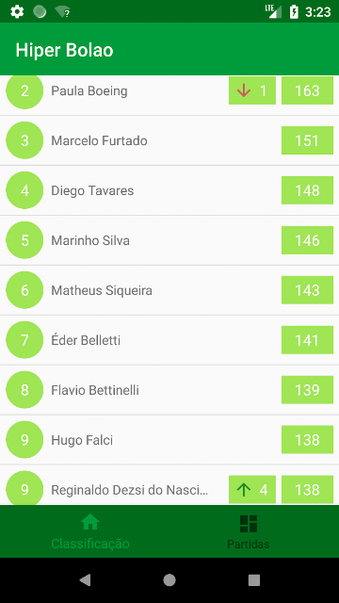Open the settings gear in status bar
Screen dimensions: 339x603
coord(17,11)
